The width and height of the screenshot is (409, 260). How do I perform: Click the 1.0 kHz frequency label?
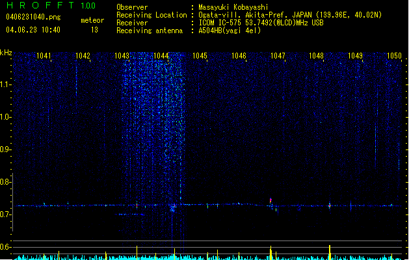coord(6,117)
